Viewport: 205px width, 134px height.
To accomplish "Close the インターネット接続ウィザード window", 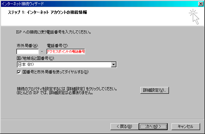I will click(x=200, y=4).
